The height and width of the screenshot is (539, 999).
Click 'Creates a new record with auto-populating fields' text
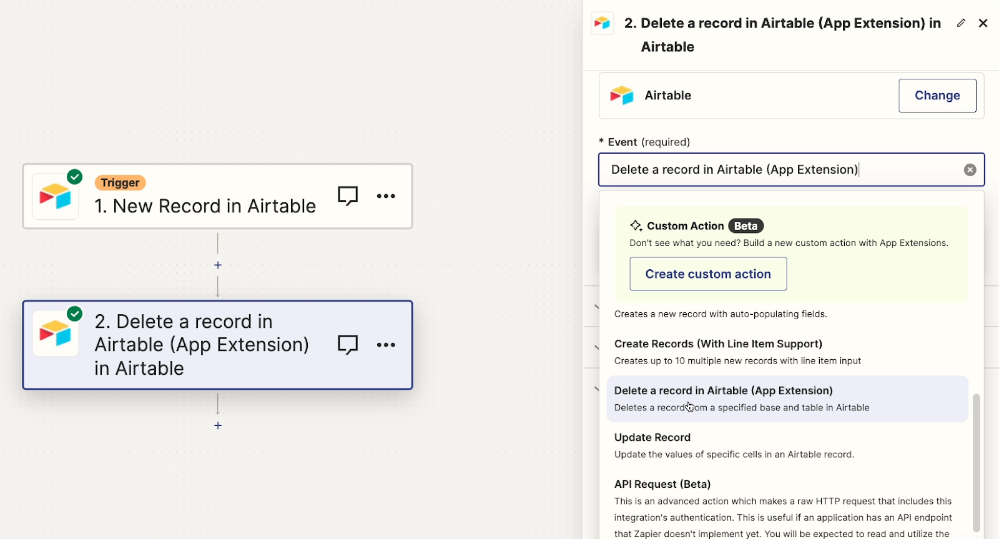(721, 314)
